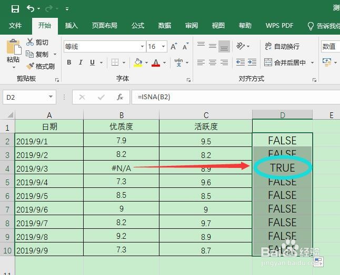Image resolution: width=340 pixels, height=275 pixels.
Task: Toggle Underline formatting
Action: pyautogui.click(x=93, y=62)
